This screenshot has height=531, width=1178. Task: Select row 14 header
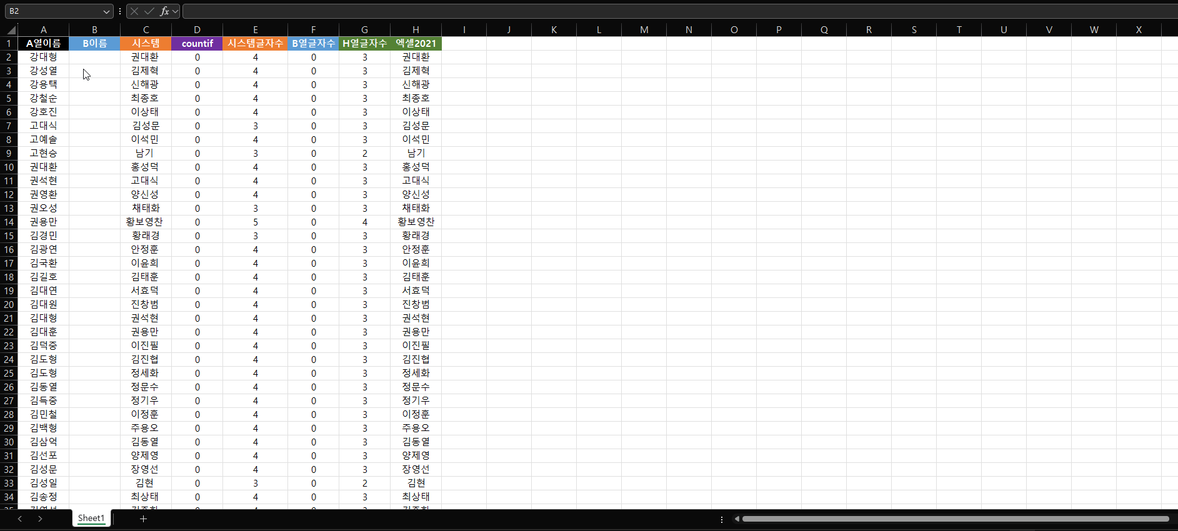[9, 222]
